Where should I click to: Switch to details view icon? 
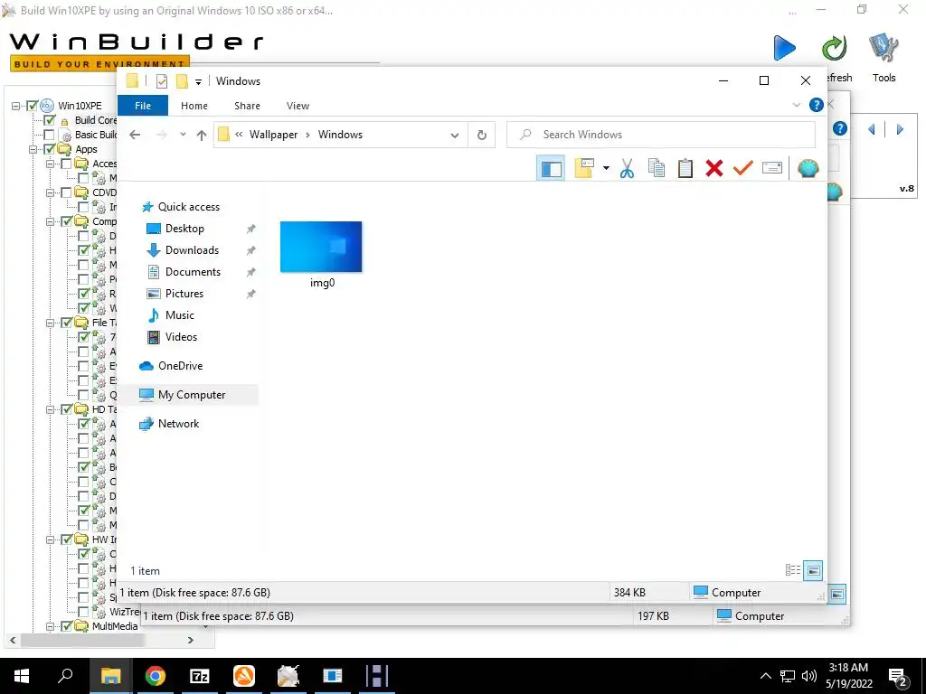tap(792, 570)
